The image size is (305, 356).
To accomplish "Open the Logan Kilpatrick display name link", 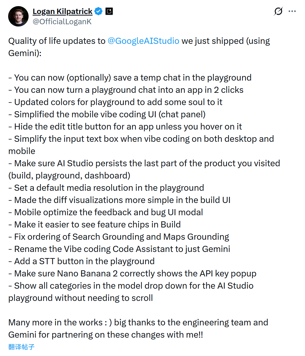I will click(x=62, y=11).
